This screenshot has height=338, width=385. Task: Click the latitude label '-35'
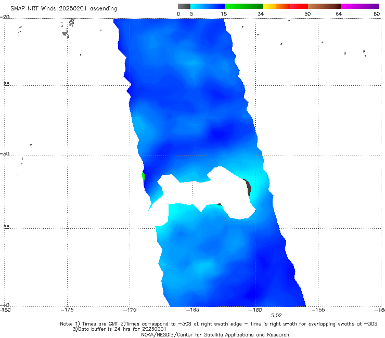[x=5, y=227]
